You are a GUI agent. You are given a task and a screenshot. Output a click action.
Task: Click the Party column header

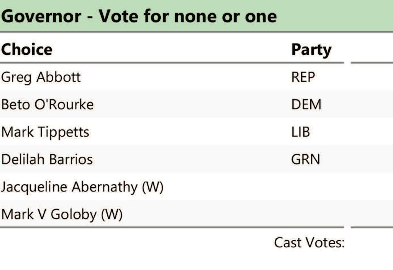(x=311, y=50)
